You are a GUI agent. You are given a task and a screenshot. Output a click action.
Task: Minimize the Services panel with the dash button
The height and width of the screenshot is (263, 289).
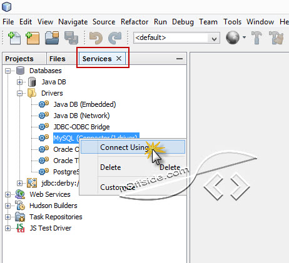point(180,59)
